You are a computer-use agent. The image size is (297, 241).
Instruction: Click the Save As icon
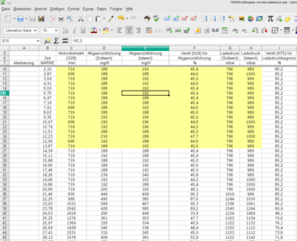[41, 19]
